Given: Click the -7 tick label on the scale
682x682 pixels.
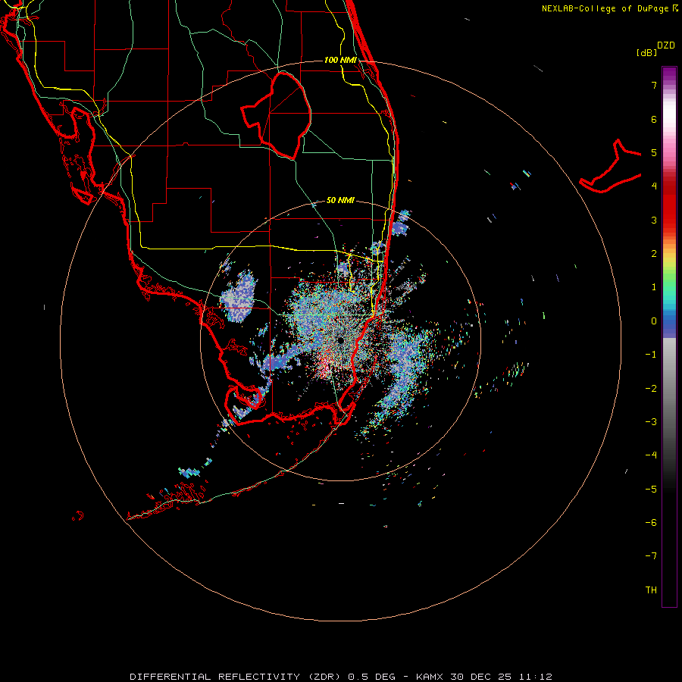Looking at the screenshot, I should coord(651,556).
